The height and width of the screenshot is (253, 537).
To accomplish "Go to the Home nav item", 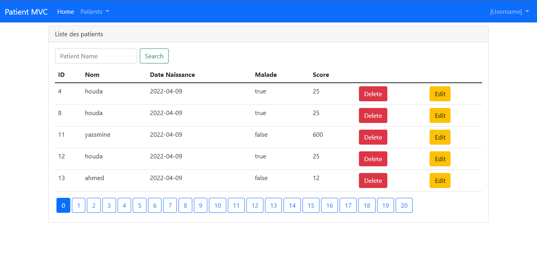I will point(66,12).
